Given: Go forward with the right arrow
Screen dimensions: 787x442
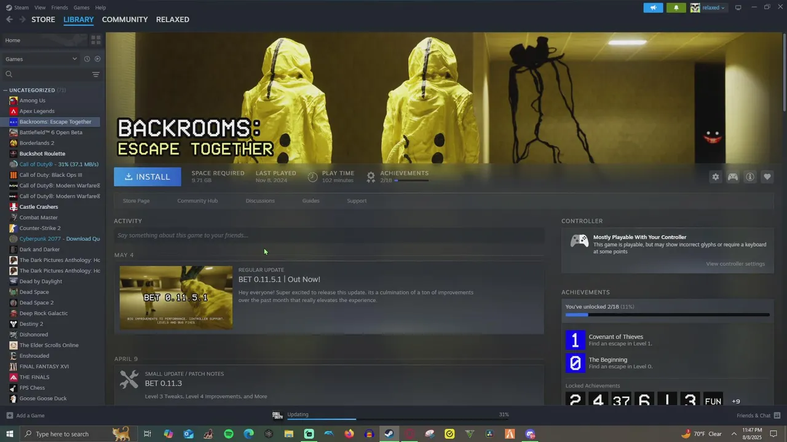Looking at the screenshot, I should (22, 20).
